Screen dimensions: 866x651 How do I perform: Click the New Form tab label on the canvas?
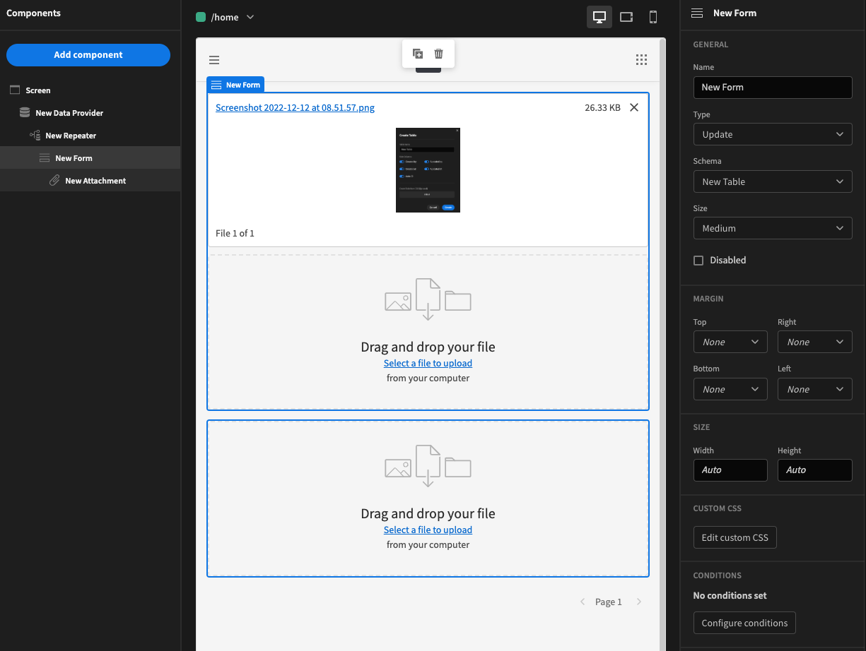tap(235, 84)
